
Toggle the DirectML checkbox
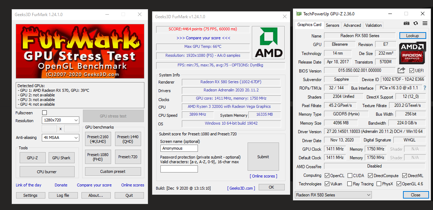[405, 176]
